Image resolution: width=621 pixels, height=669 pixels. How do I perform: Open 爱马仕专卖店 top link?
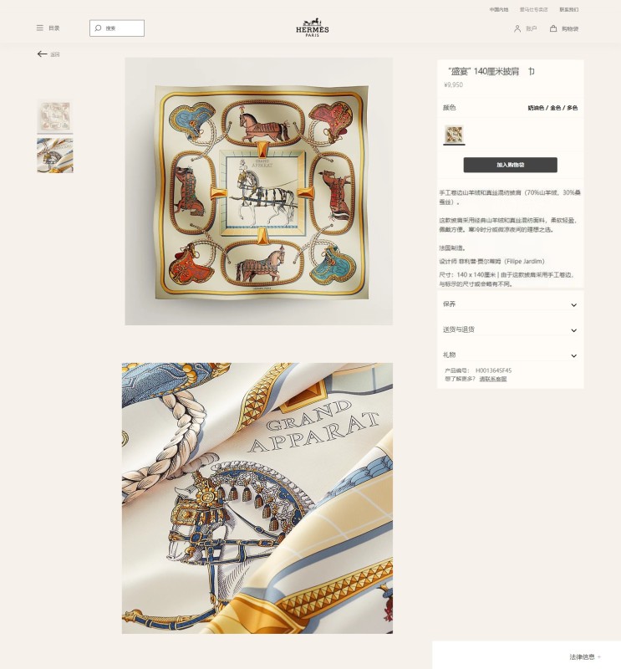[x=533, y=9]
